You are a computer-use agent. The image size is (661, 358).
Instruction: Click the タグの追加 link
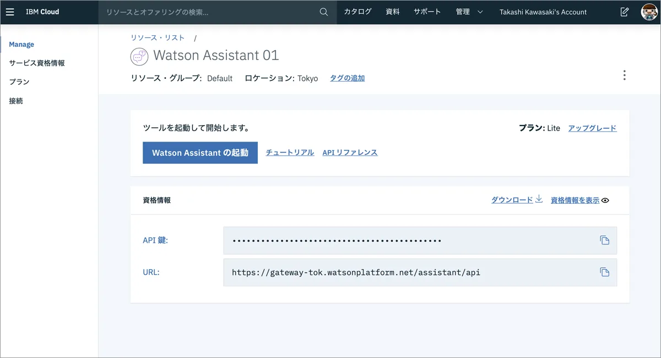[x=347, y=78]
